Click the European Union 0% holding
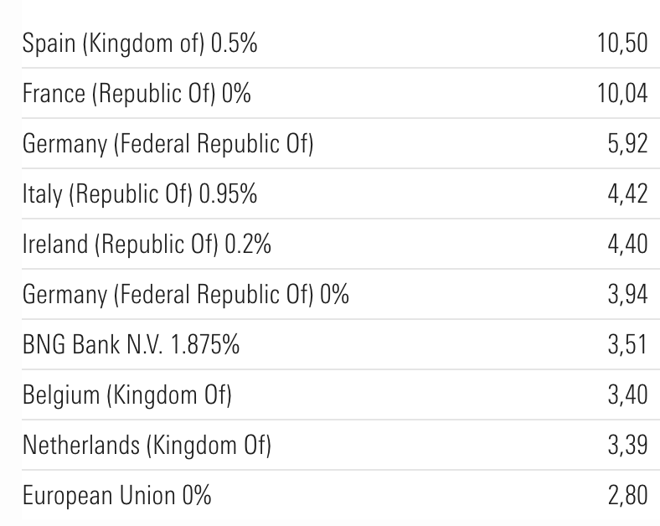Viewport: 660px width, 526px height. click(116, 495)
